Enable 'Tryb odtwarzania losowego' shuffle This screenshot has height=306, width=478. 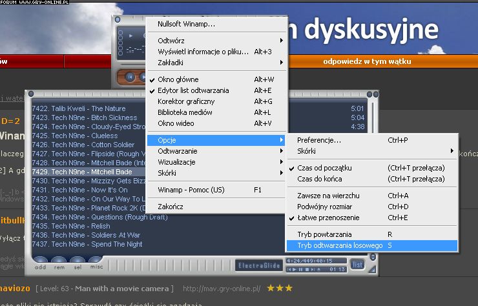coord(372,245)
